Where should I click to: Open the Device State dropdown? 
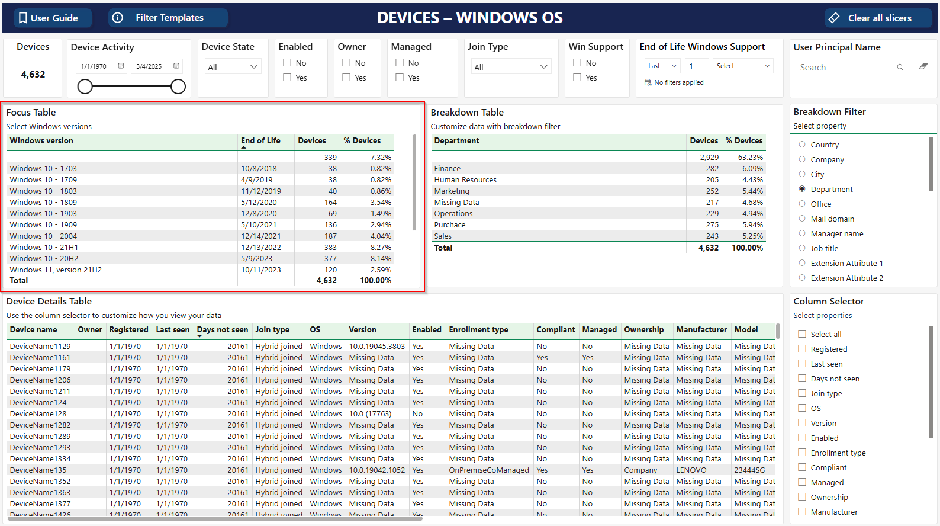point(233,67)
